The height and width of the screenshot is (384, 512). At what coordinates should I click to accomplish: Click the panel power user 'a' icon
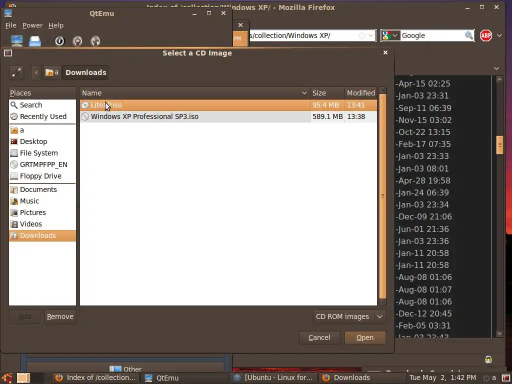pyautogui.click(x=489, y=378)
